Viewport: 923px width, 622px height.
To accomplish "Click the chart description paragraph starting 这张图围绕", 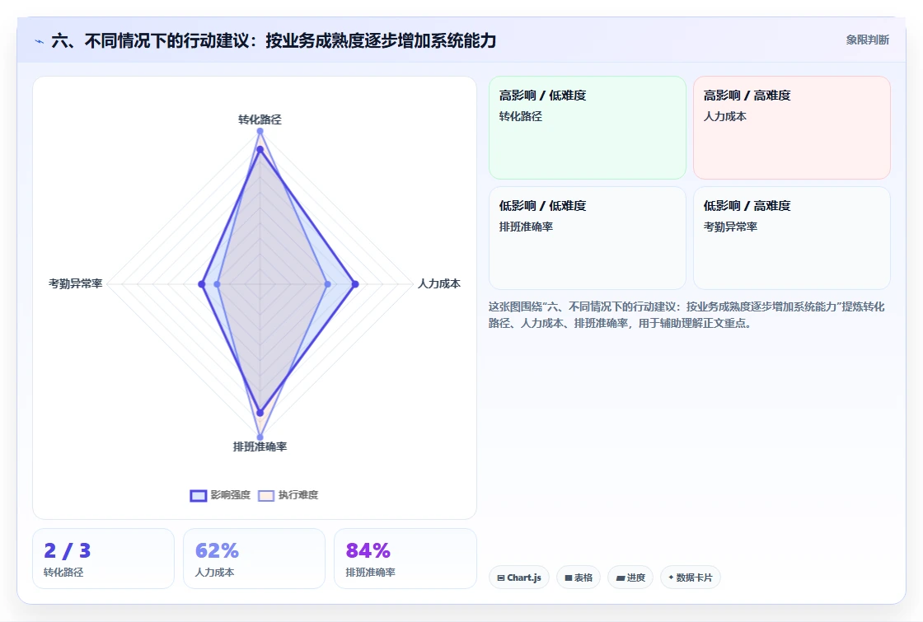I will [x=686, y=315].
